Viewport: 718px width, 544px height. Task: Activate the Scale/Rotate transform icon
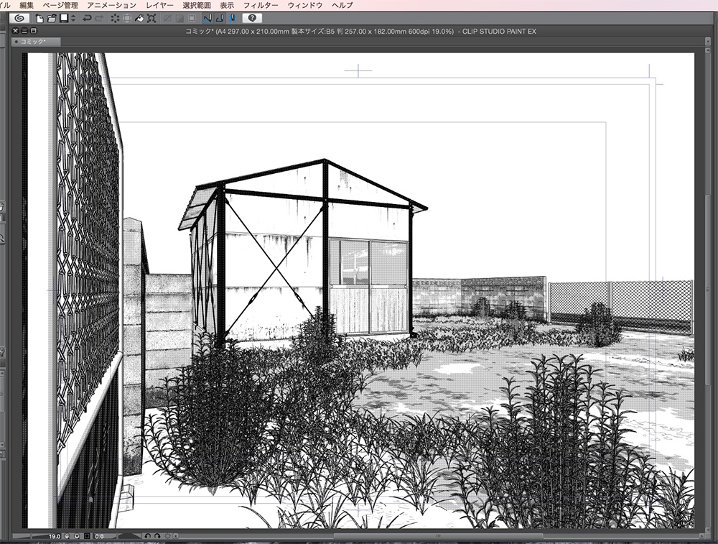click(x=151, y=19)
